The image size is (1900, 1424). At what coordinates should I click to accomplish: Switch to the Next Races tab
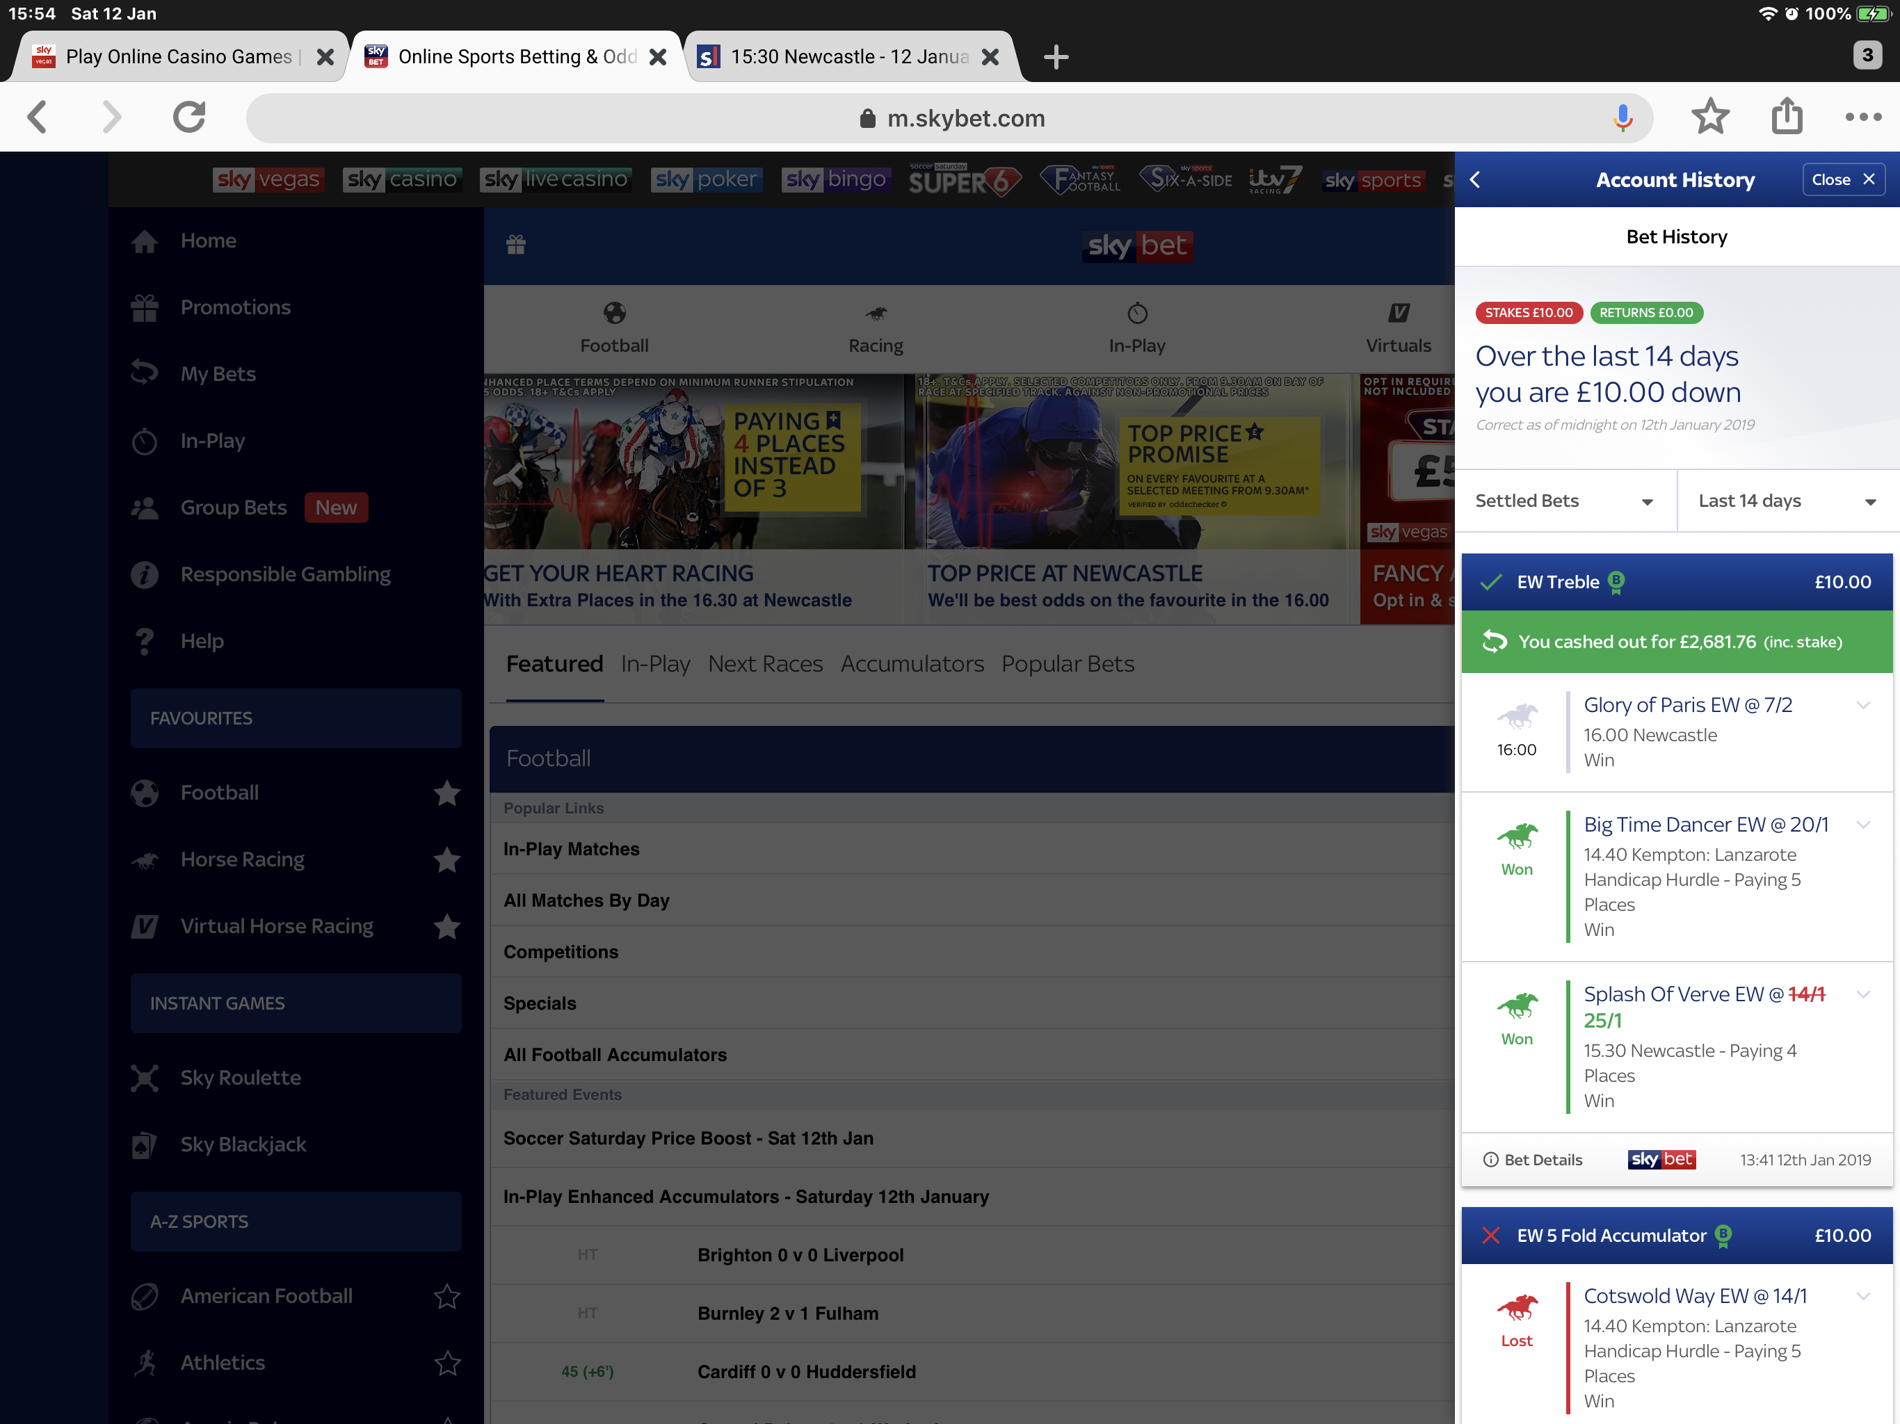point(764,664)
